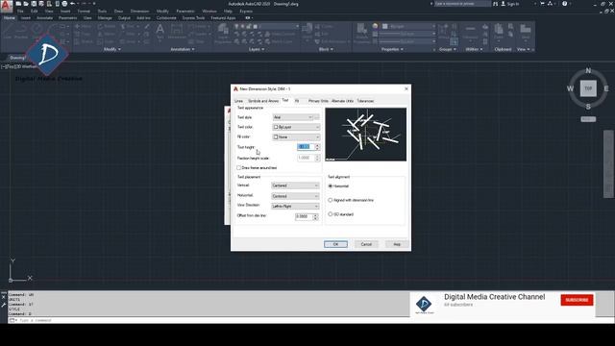Screen dimensions: 615x346
Task: Click the W compass letter on ViewCube
Action: coord(570,88)
